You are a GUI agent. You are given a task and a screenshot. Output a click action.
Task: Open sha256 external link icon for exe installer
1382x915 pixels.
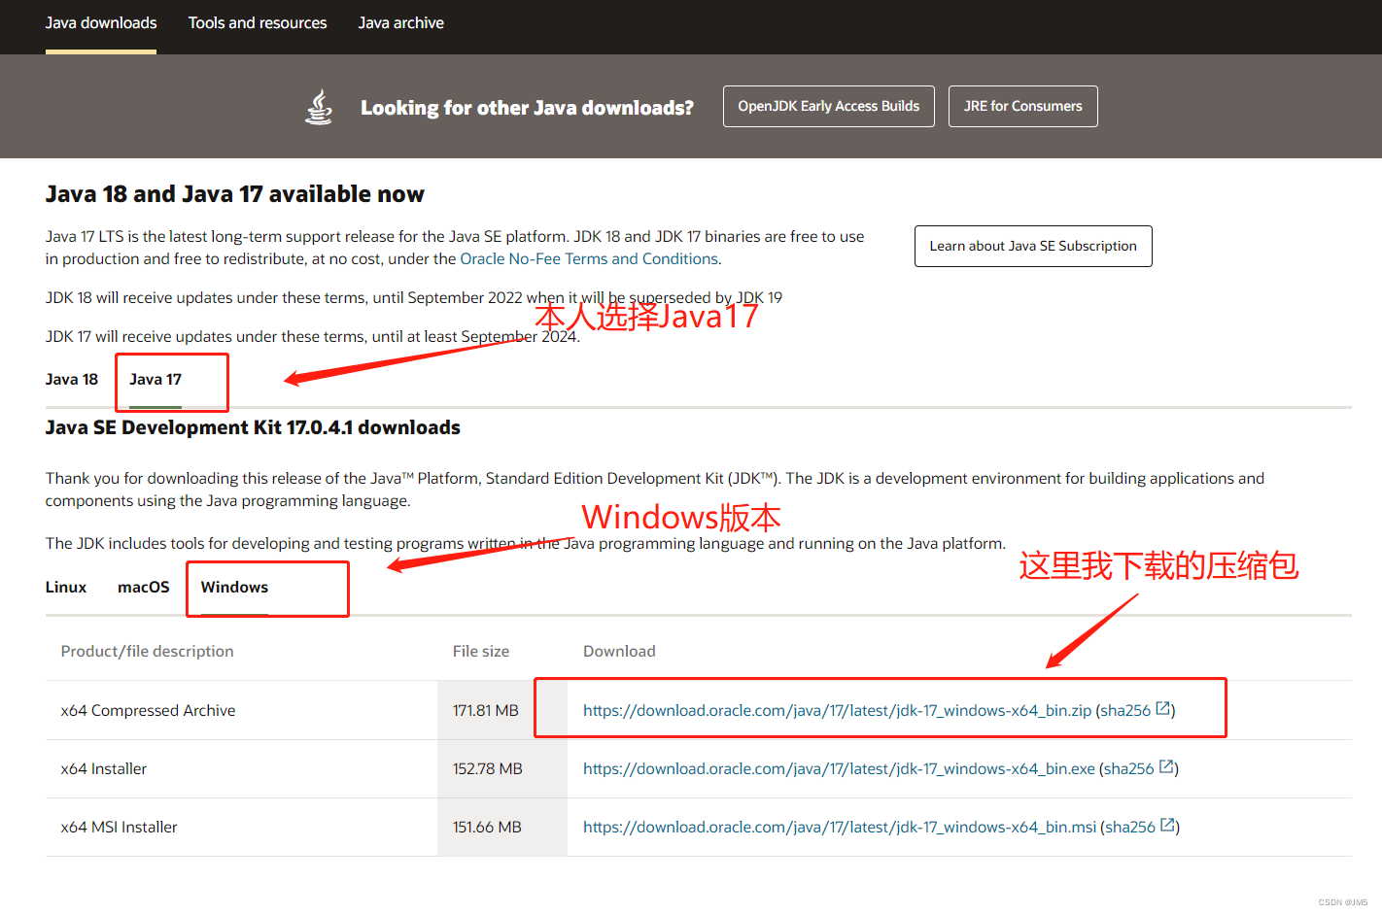coord(1166,767)
